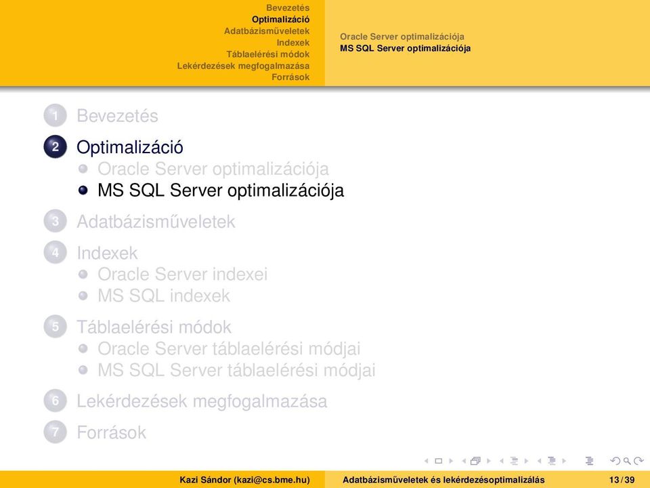Click outline subsection Oracle Server optimalizációja

pyautogui.click(x=213, y=169)
